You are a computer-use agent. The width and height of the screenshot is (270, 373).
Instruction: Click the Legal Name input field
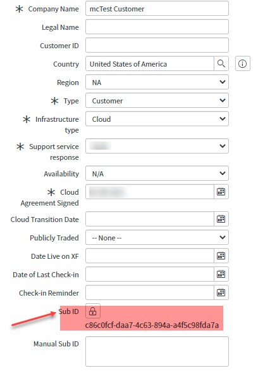click(157, 27)
